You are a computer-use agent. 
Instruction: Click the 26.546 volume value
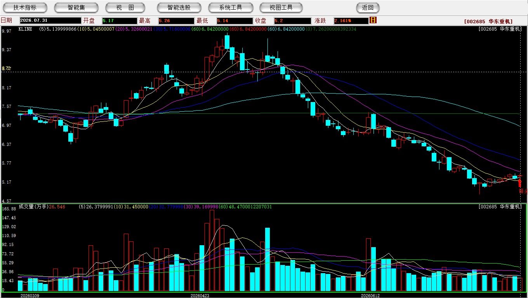tap(57, 207)
